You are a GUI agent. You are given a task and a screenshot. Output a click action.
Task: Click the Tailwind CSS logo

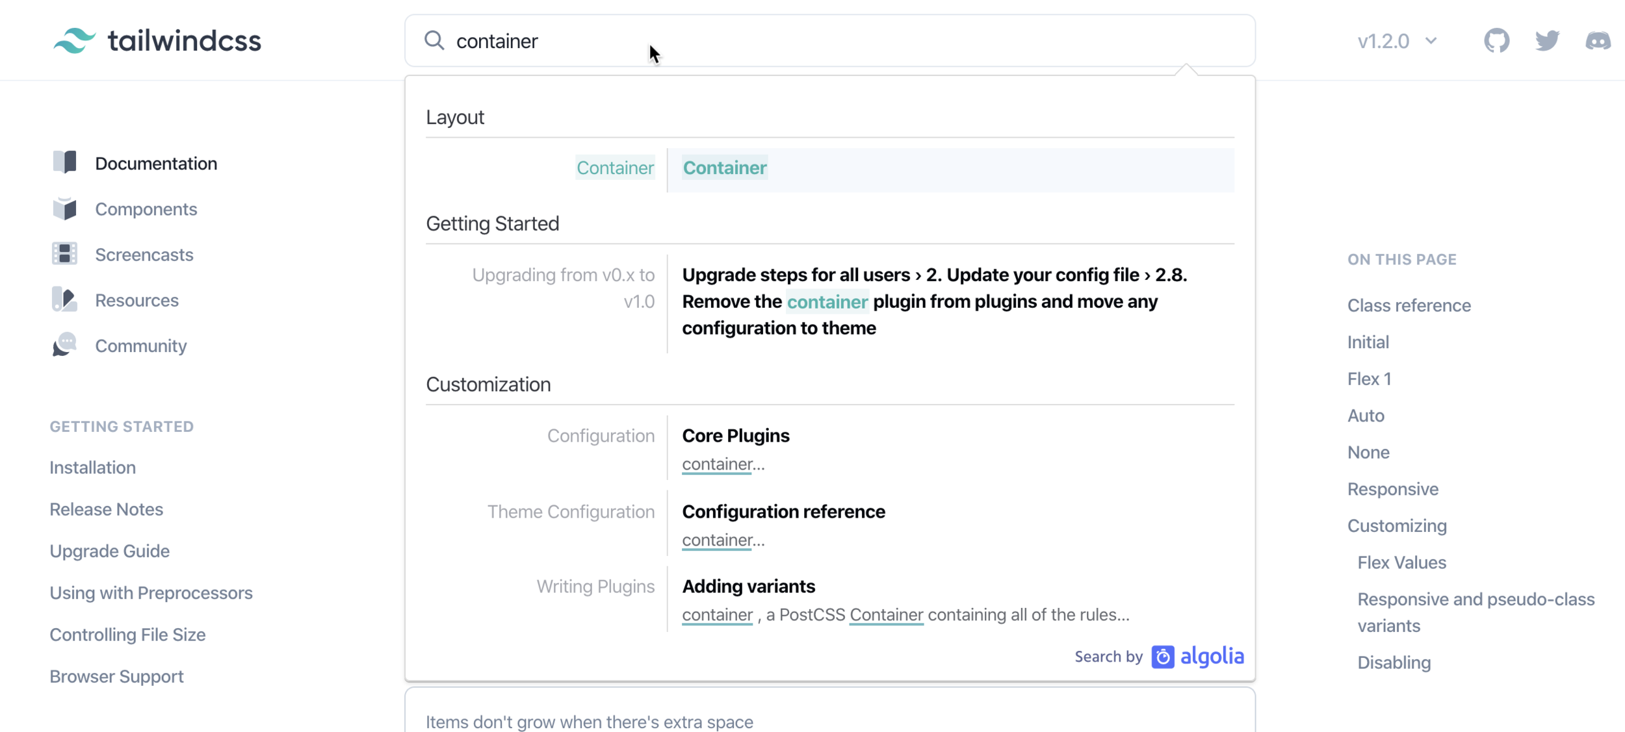(157, 40)
